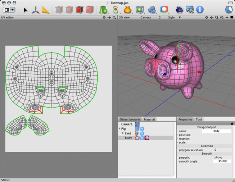Toggle fullscreen square in 3D view header

point(232,17)
